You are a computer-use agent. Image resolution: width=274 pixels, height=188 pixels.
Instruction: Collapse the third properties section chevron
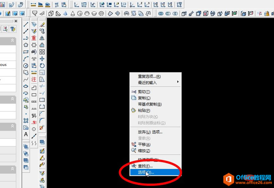click(x=12, y=126)
